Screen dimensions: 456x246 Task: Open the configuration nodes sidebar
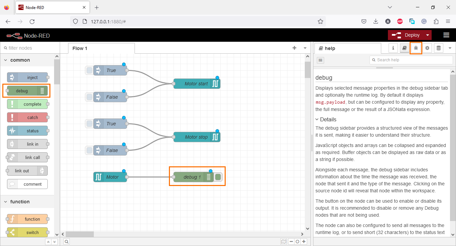(x=427, y=48)
